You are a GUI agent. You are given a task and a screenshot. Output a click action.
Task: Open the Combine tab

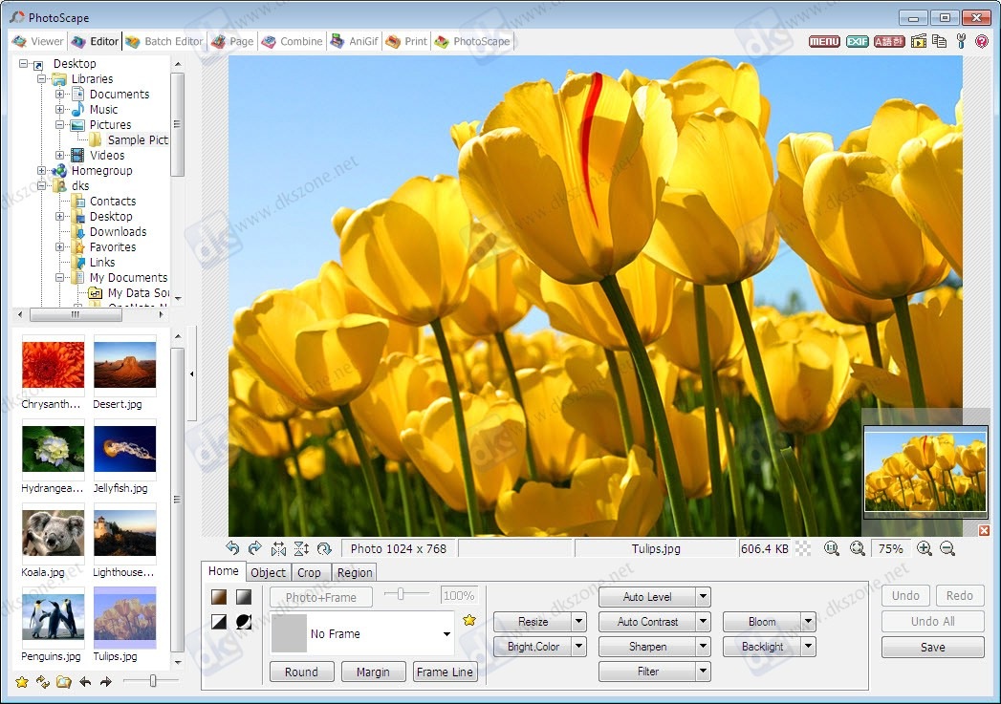click(x=292, y=41)
